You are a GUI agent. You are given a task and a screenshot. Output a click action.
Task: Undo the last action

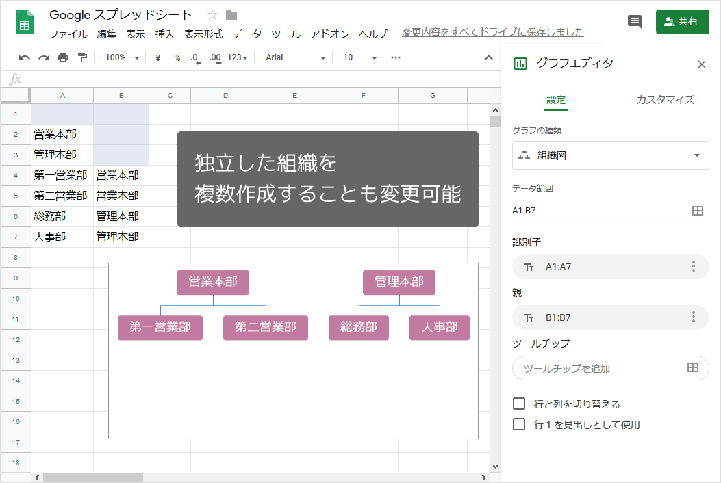[x=24, y=57]
